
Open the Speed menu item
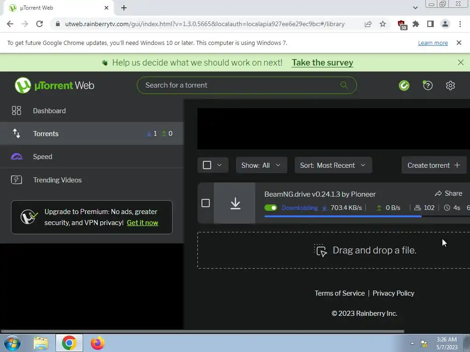pyautogui.click(x=92, y=157)
